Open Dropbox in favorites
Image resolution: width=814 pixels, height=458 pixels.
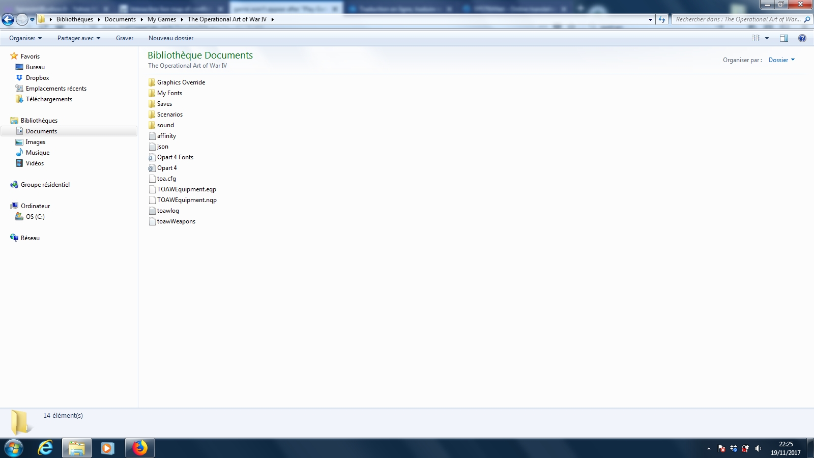coord(38,78)
